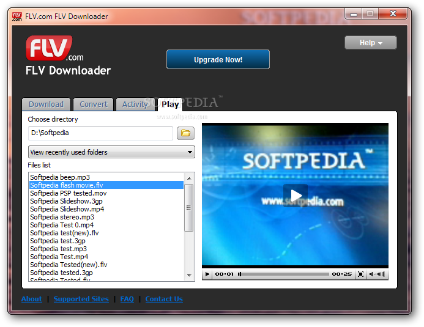Select Softpedia Test.mp4

[106, 257]
